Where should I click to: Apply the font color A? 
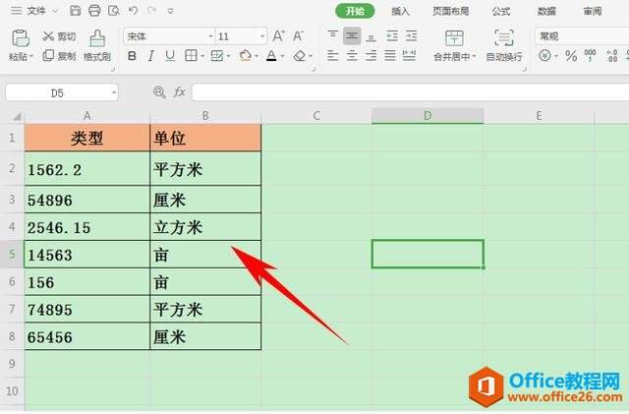[271, 56]
